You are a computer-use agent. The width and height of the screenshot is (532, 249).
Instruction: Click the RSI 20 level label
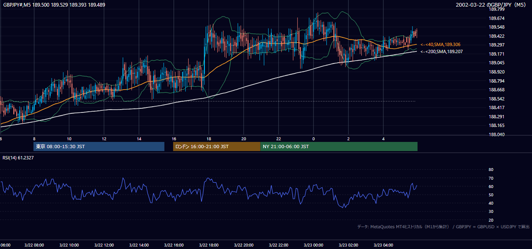click(x=491, y=220)
